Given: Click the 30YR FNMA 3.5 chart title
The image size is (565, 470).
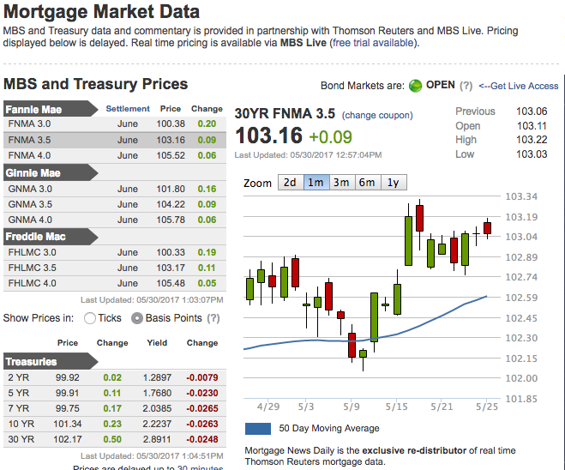Looking at the screenshot, I should point(285,114).
